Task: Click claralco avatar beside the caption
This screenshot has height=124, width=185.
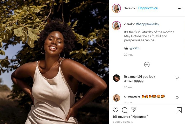Action: coord(117,25)
